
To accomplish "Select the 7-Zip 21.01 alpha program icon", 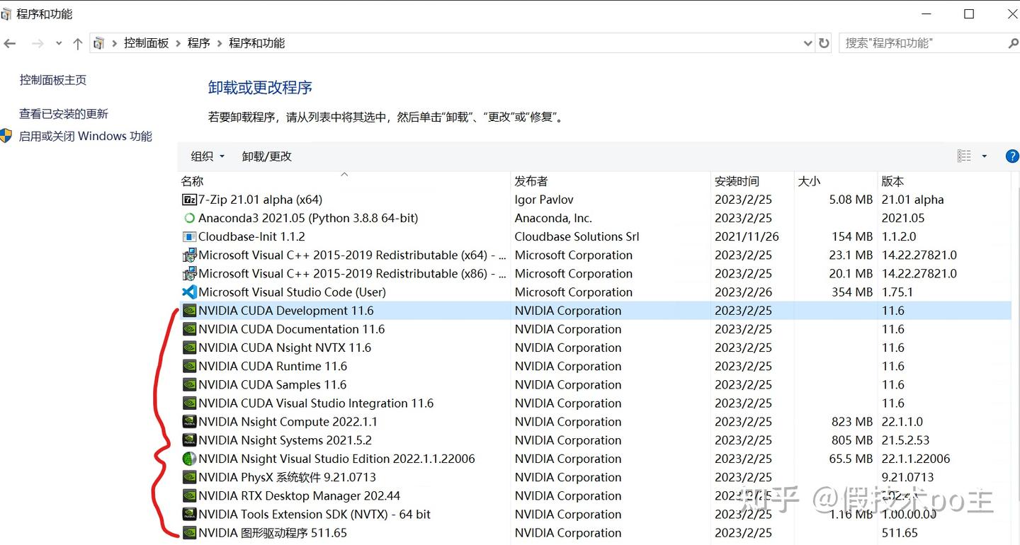I will [189, 200].
